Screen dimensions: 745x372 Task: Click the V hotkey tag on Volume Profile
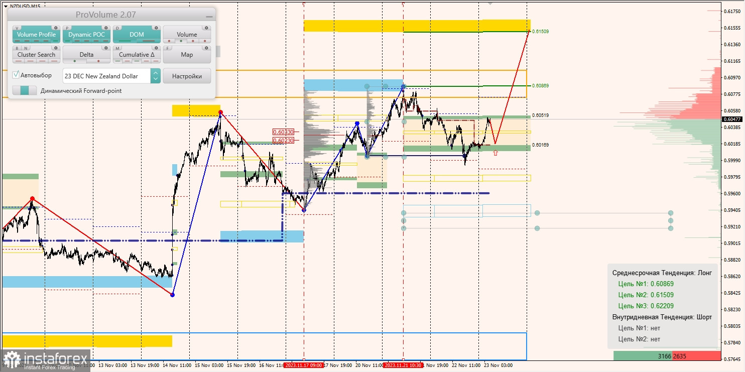(x=18, y=28)
